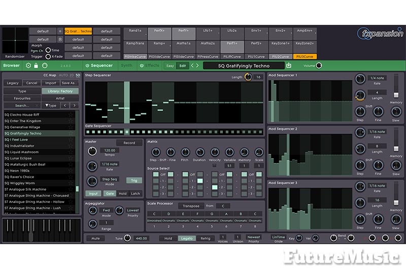Click the Matrix Pitch knob
The height and width of the screenshot is (269, 406).
pos(185,152)
